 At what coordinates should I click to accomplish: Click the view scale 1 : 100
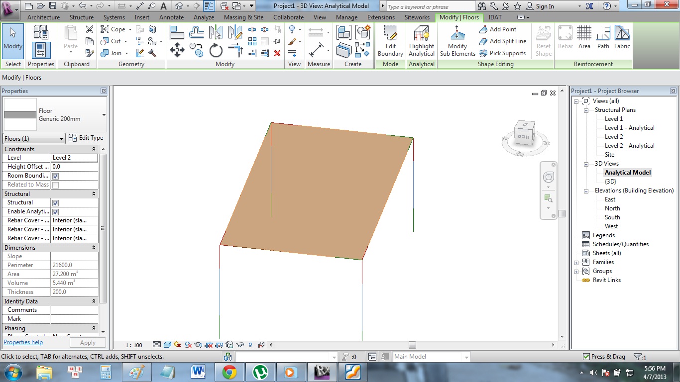pyautogui.click(x=133, y=345)
